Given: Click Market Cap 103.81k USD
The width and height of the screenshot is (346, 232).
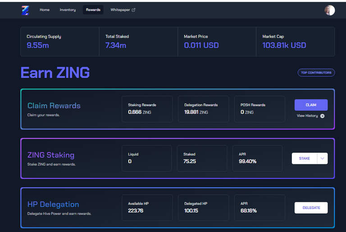Looking at the screenshot, I should [x=284, y=45].
